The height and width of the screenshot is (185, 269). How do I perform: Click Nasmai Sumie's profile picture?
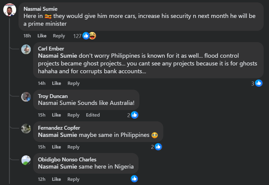pos(10,10)
